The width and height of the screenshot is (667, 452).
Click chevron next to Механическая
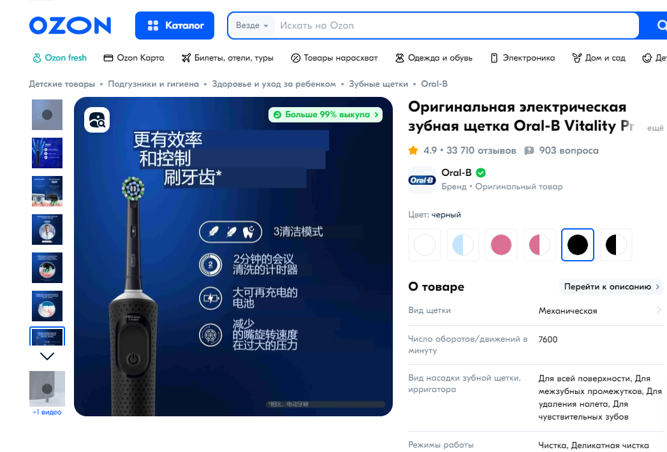[659, 310]
